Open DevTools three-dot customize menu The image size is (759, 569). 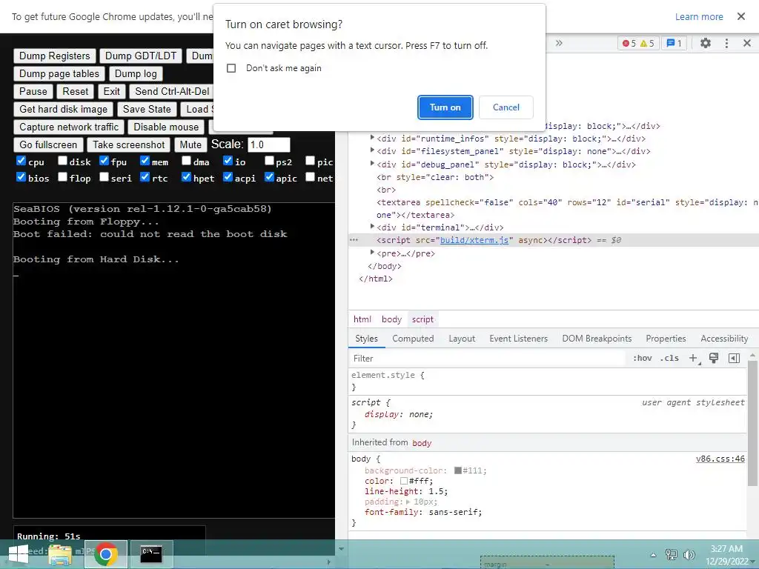[x=726, y=43]
